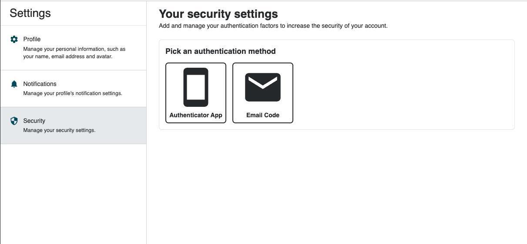Click the Security shield icon

(14, 121)
